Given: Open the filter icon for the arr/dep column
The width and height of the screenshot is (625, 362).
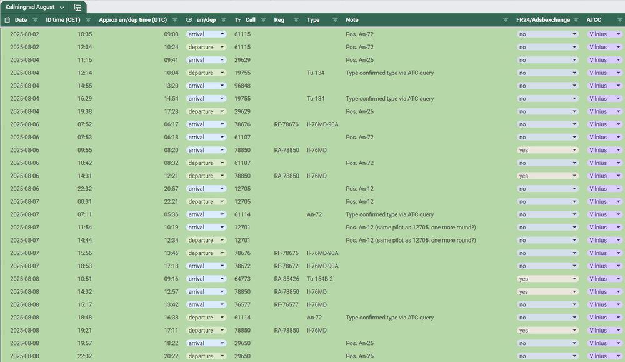Looking at the screenshot, I should pos(224,20).
